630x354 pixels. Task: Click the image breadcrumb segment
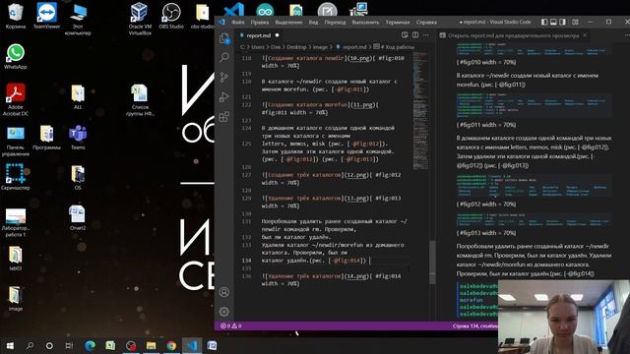320,47
